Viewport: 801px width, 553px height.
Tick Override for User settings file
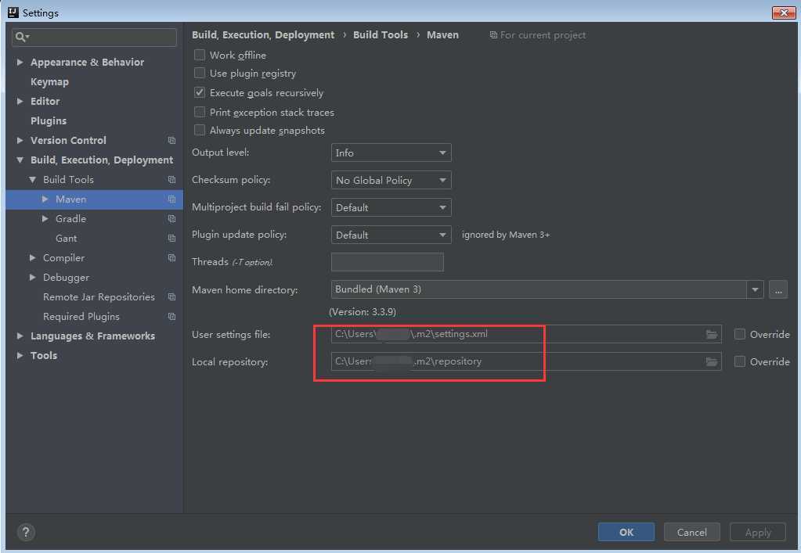[x=740, y=334]
